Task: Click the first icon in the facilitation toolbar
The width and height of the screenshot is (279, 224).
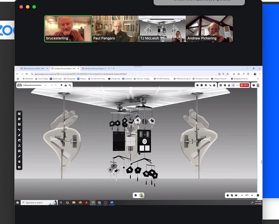Action: (197, 85)
